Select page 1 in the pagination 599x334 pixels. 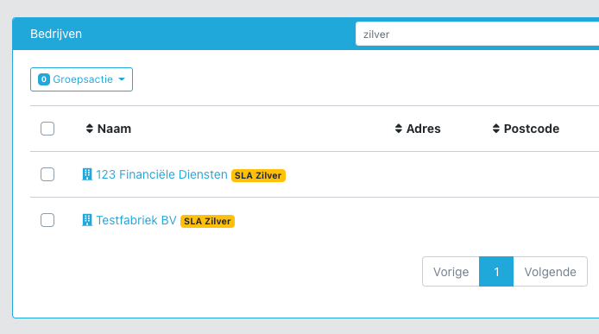(x=496, y=272)
